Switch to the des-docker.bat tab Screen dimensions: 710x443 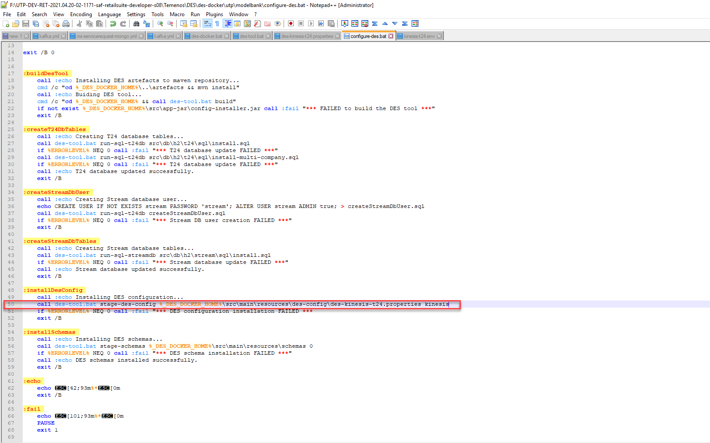206,36
